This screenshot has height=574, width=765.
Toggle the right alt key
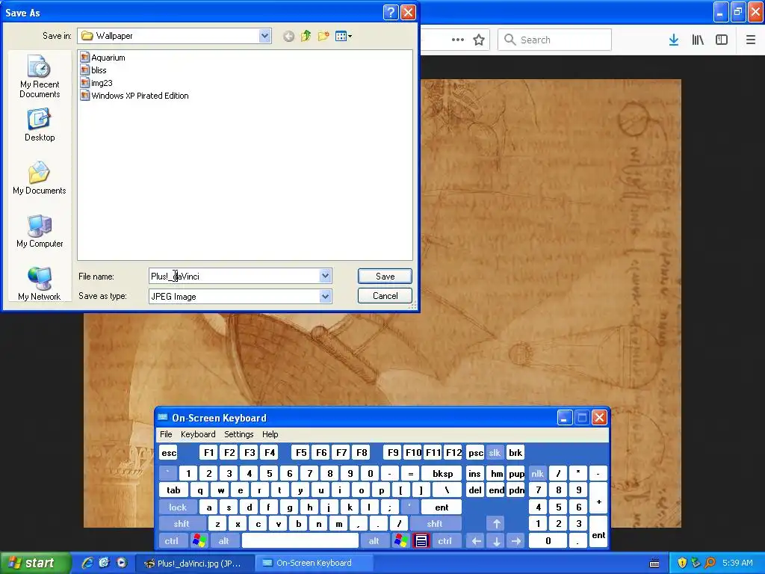[x=374, y=541]
